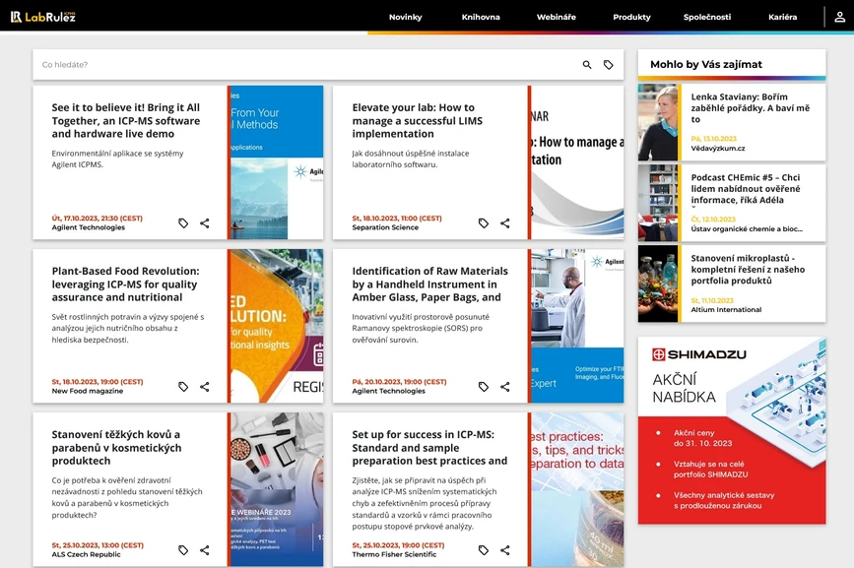This screenshot has width=854, height=568.
Task: Open the tag filter icon beside search
Action: [x=609, y=64]
